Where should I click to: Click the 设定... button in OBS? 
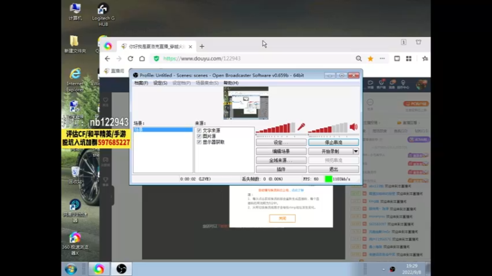pos(281,142)
